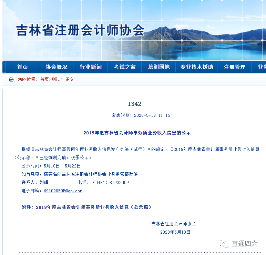Select the article number 1342
Screen dimensions: 266x255
(x=134, y=104)
